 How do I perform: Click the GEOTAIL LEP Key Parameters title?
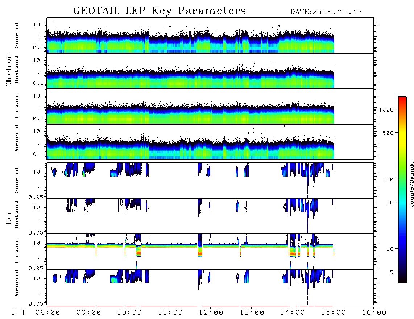[160, 11]
